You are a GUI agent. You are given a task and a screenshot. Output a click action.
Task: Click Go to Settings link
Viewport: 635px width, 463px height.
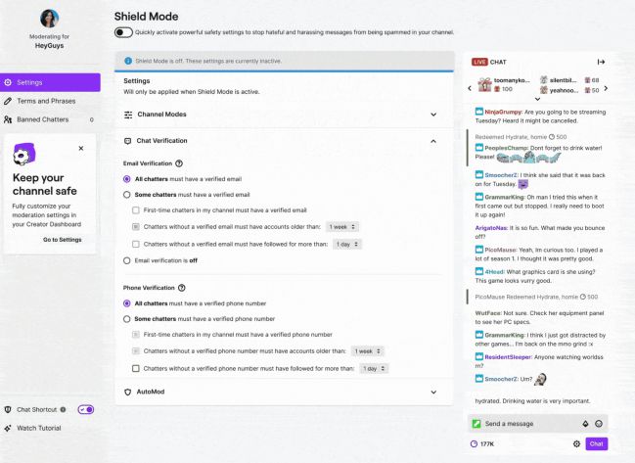[x=63, y=240]
